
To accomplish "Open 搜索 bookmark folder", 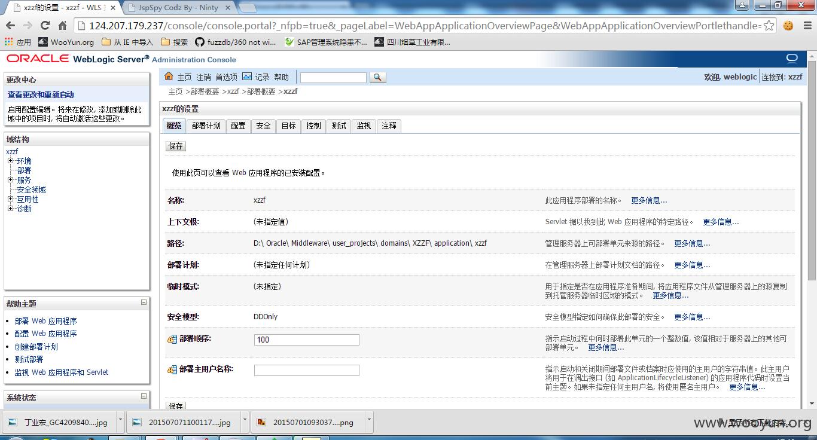I will coord(174,42).
